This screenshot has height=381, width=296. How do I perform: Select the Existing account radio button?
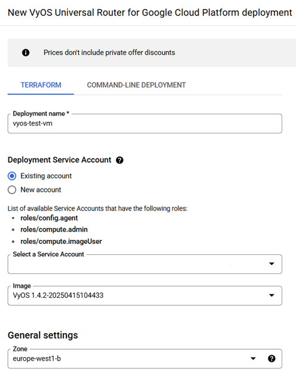12,176
